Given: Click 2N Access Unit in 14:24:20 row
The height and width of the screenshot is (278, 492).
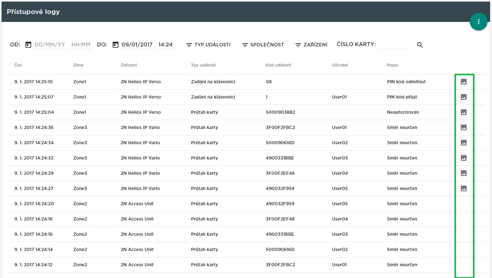Looking at the screenshot, I should click(137, 204).
